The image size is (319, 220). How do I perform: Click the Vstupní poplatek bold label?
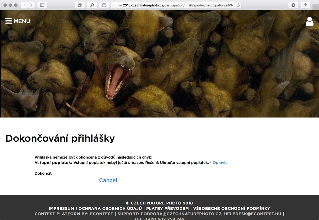tap(53, 163)
